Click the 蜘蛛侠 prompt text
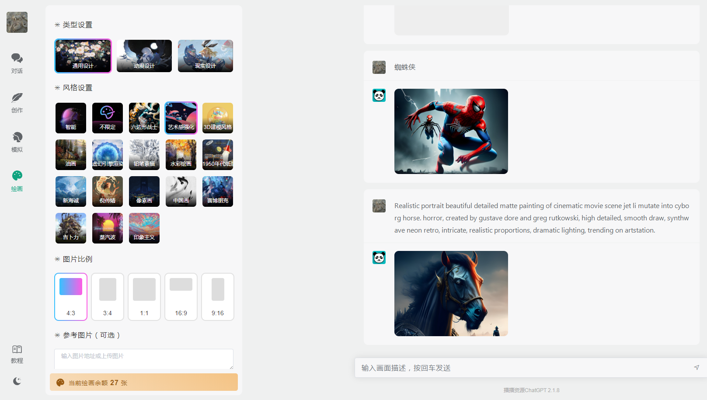707x400 pixels. pos(405,67)
